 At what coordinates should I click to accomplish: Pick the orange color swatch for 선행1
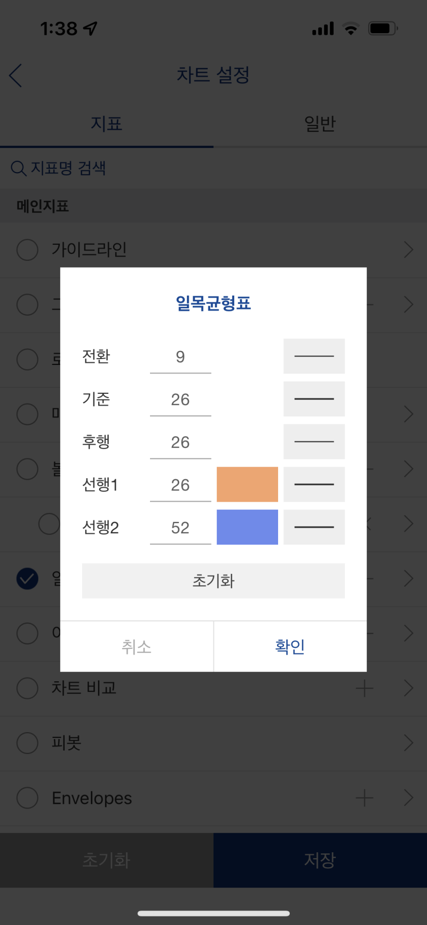tap(247, 484)
